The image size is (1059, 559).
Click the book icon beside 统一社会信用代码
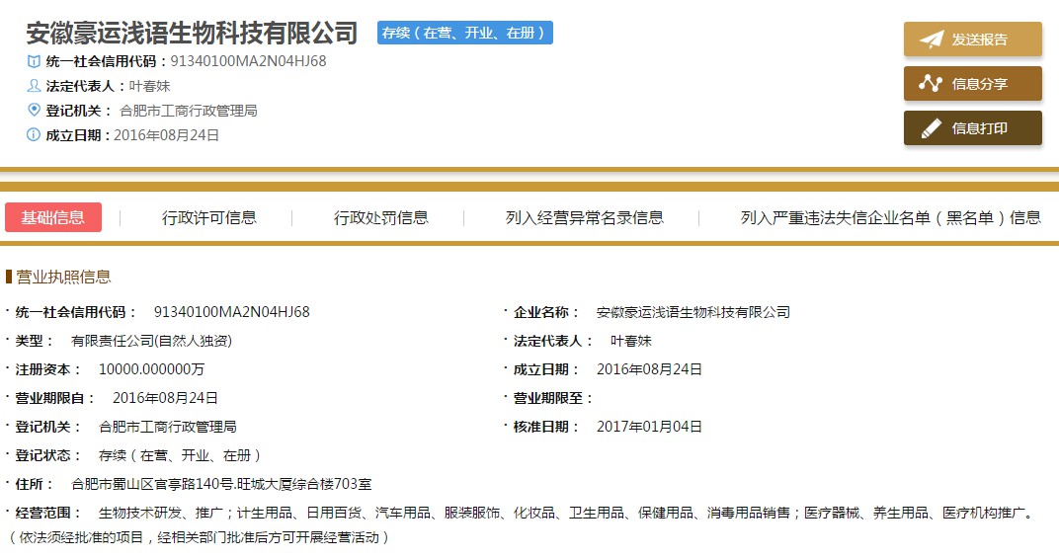tap(35, 61)
